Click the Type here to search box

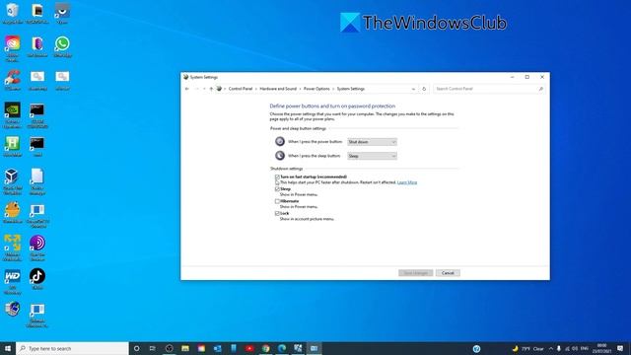(72, 348)
